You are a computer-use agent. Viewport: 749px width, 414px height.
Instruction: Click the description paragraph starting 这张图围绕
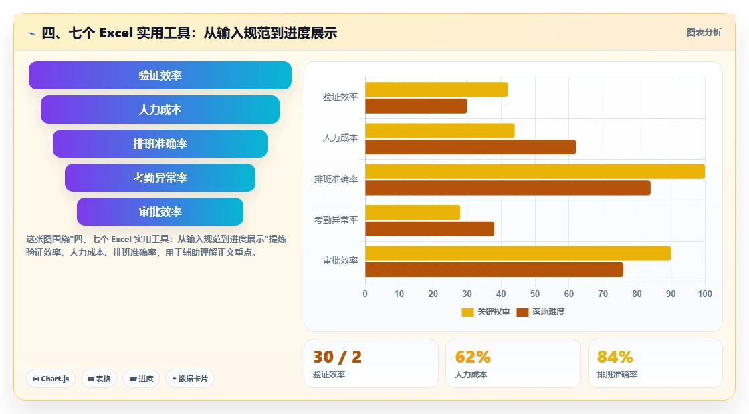(156, 246)
